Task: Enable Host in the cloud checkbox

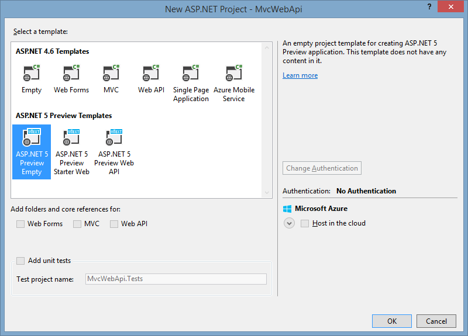Action: pos(305,223)
